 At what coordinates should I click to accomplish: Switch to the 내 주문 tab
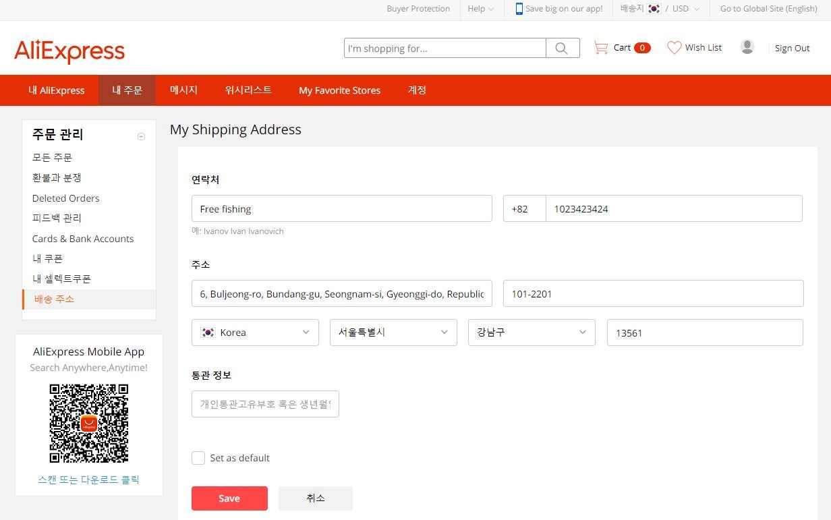127,90
